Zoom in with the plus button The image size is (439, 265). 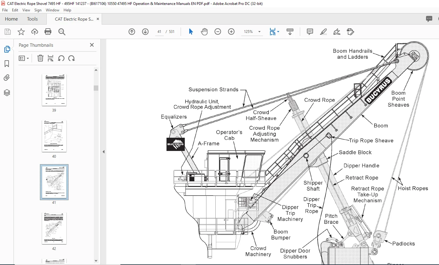pyautogui.click(x=231, y=32)
